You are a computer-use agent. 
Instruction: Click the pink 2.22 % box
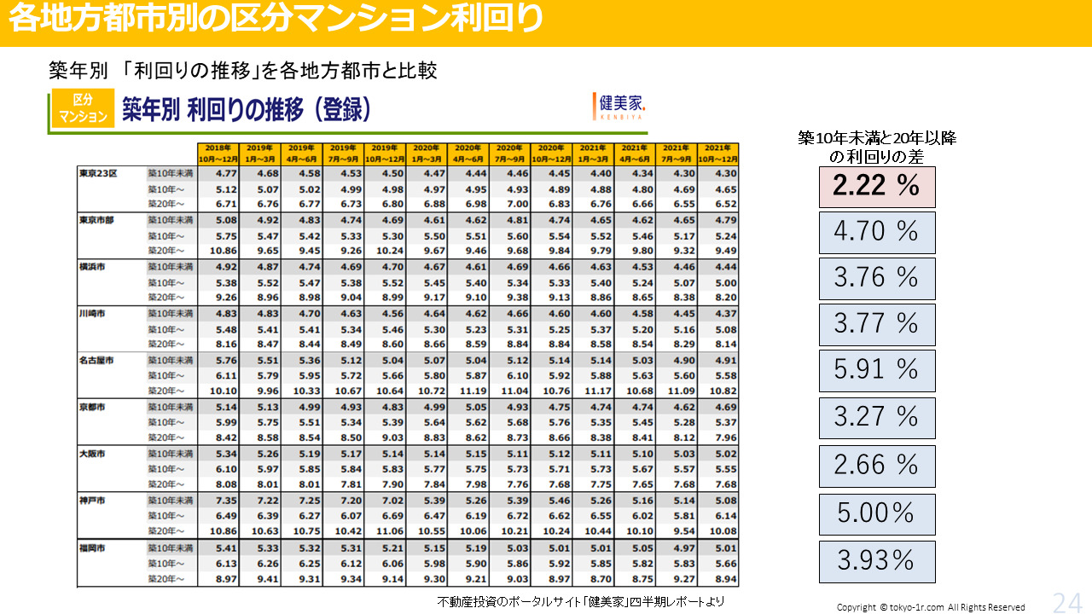(877, 187)
